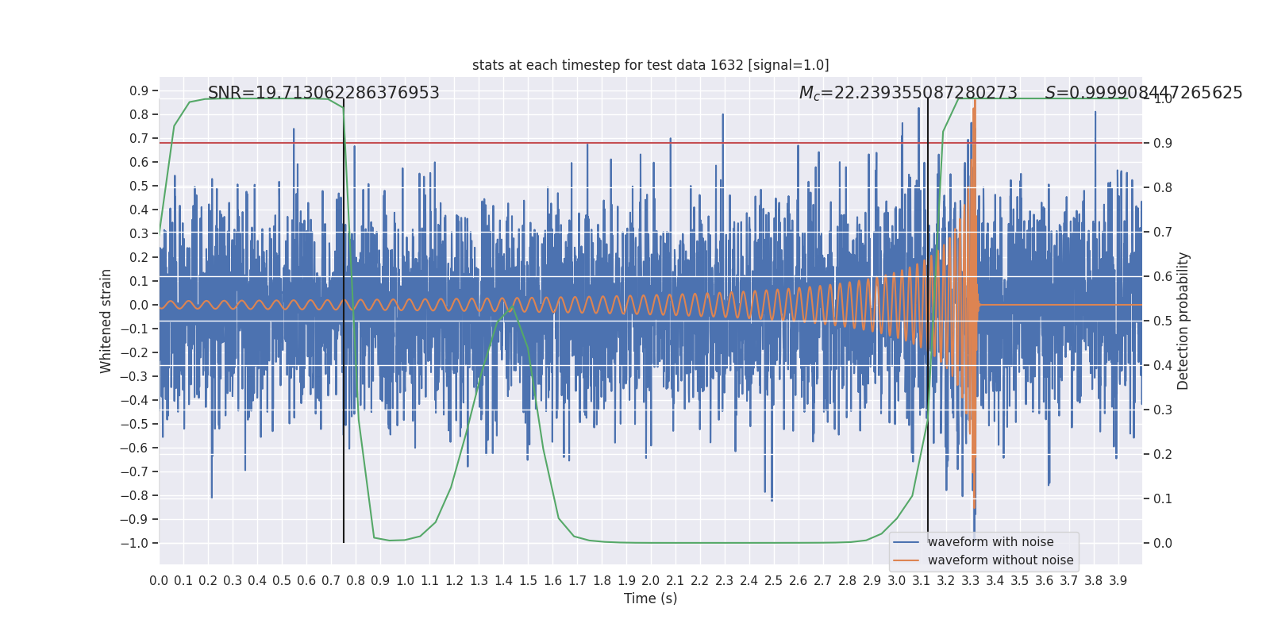Click the Whitened strain tick label −0.1

click(134, 329)
